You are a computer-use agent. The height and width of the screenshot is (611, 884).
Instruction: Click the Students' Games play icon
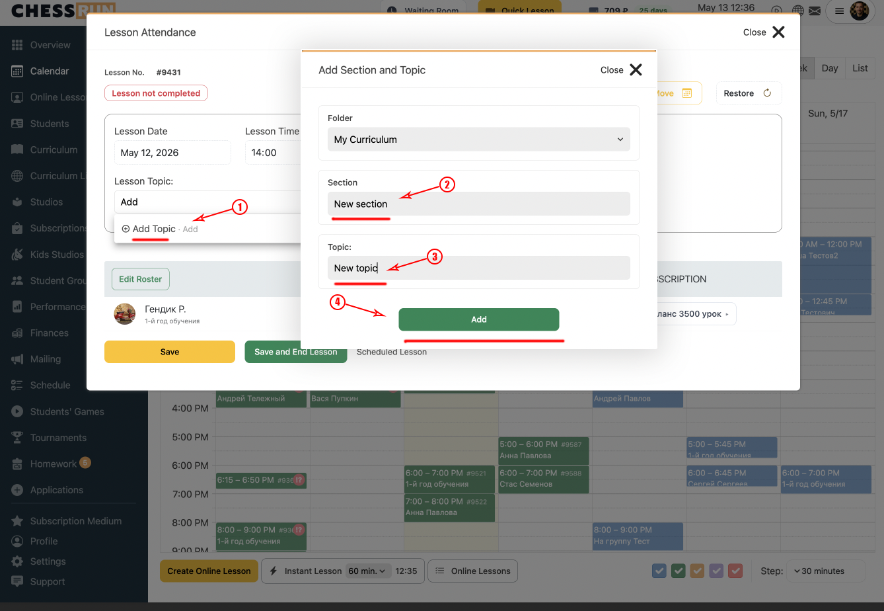(x=18, y=411)
